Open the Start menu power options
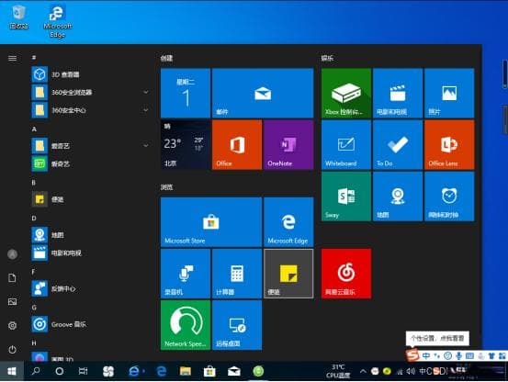The image size is (508, 382). click(x=12, y=350)
